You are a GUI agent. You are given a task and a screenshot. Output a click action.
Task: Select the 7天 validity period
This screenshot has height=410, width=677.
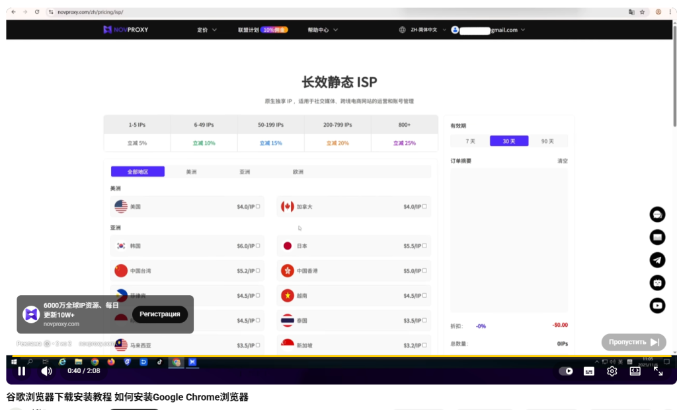click(471, 141)
